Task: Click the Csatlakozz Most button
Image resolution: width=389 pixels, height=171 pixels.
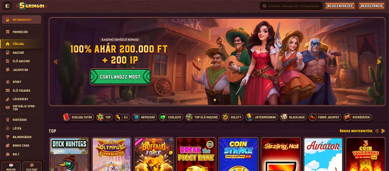Action: pos(120,77)
